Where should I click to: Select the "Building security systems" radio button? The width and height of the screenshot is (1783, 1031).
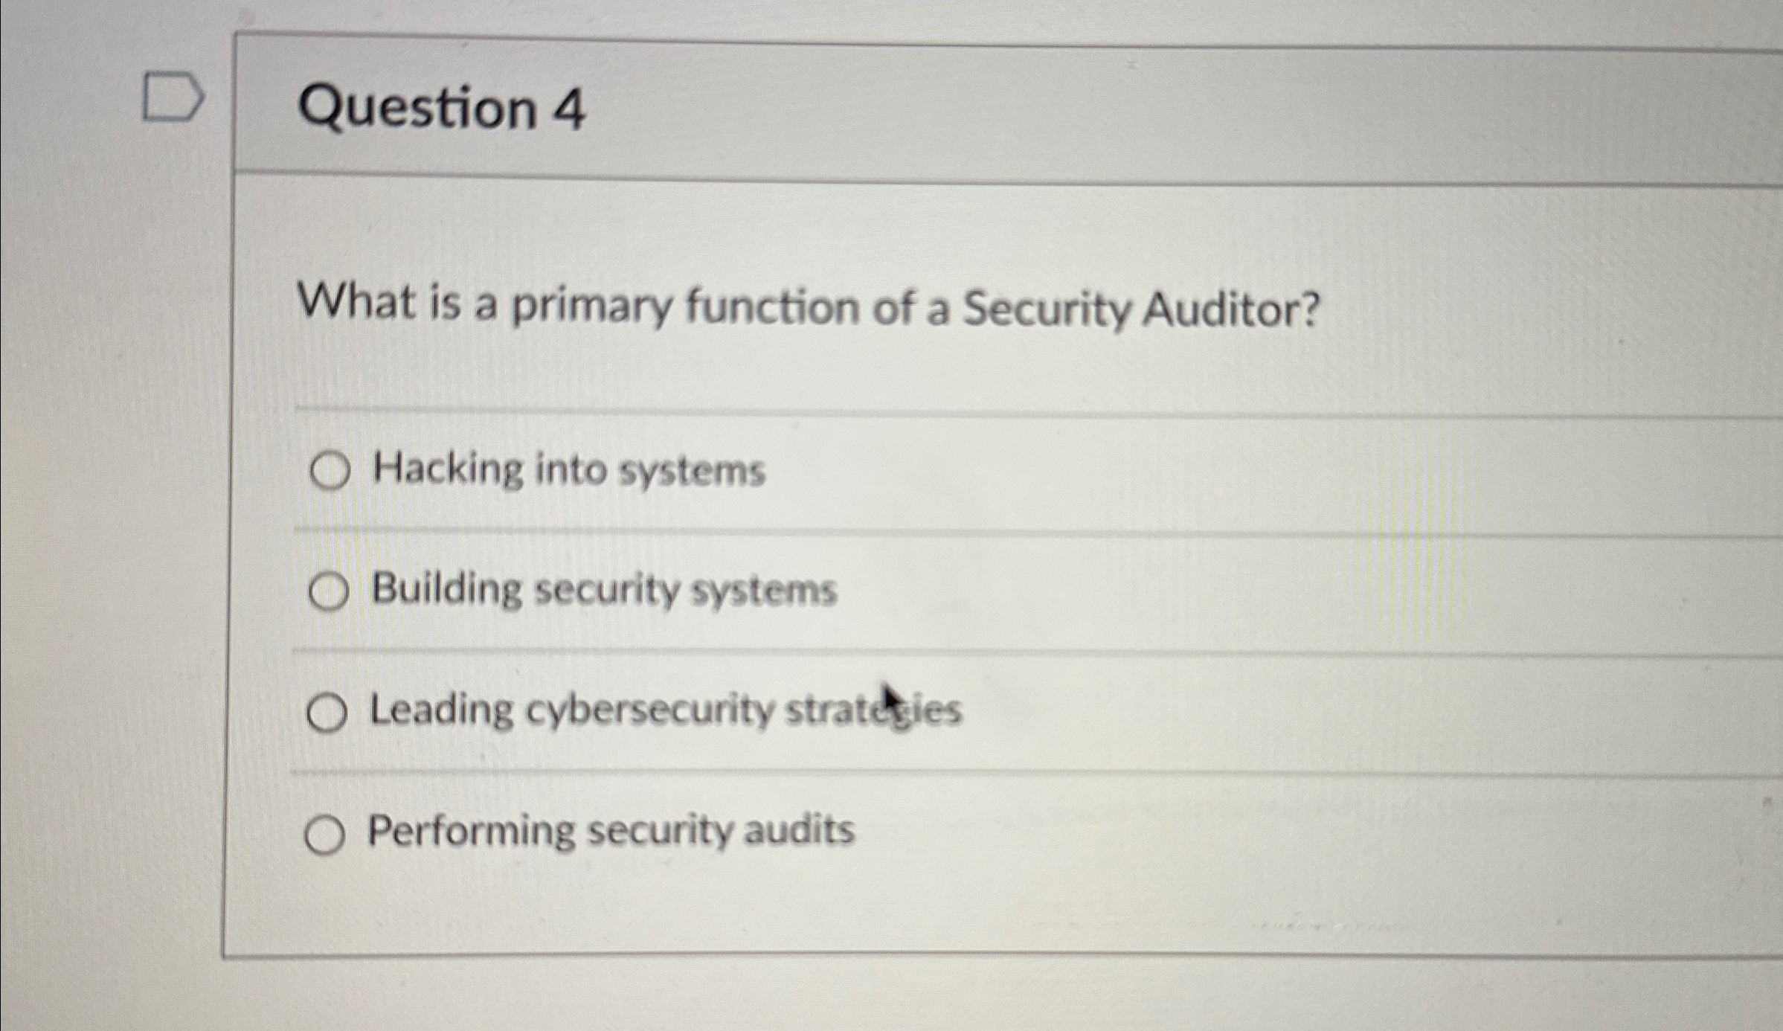pyautogui.click(x=330, y=591)
